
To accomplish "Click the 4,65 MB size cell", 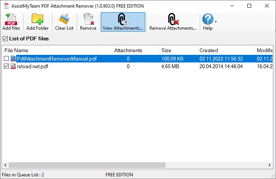I will [x=170, y=66].
